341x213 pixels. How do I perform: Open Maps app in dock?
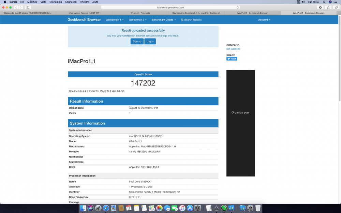coord(152,208)
